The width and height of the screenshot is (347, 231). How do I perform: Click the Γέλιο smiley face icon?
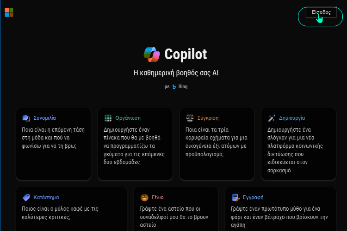pyautogui.click(x=144, y=197)
